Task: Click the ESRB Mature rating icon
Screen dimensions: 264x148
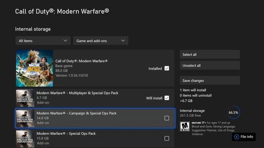Action: coord(185,127)
